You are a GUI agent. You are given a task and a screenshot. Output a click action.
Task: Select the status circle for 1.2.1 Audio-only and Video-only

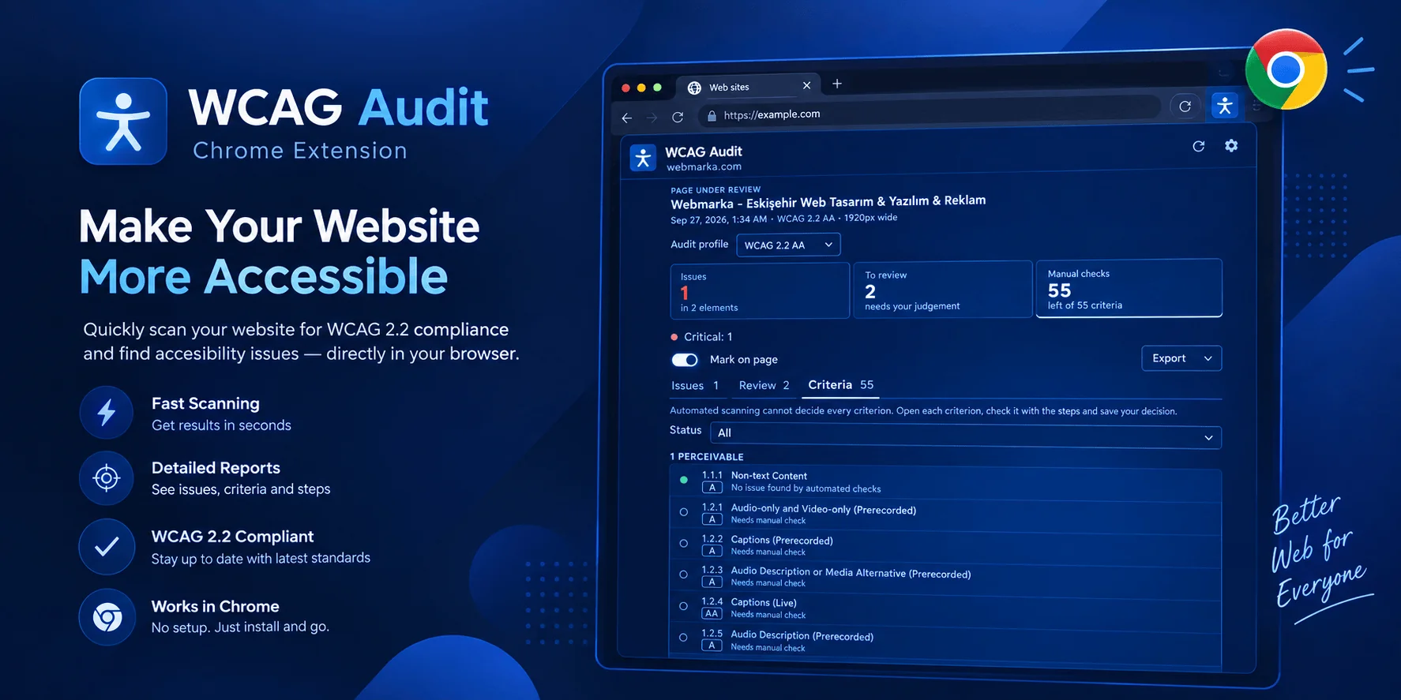684,512
